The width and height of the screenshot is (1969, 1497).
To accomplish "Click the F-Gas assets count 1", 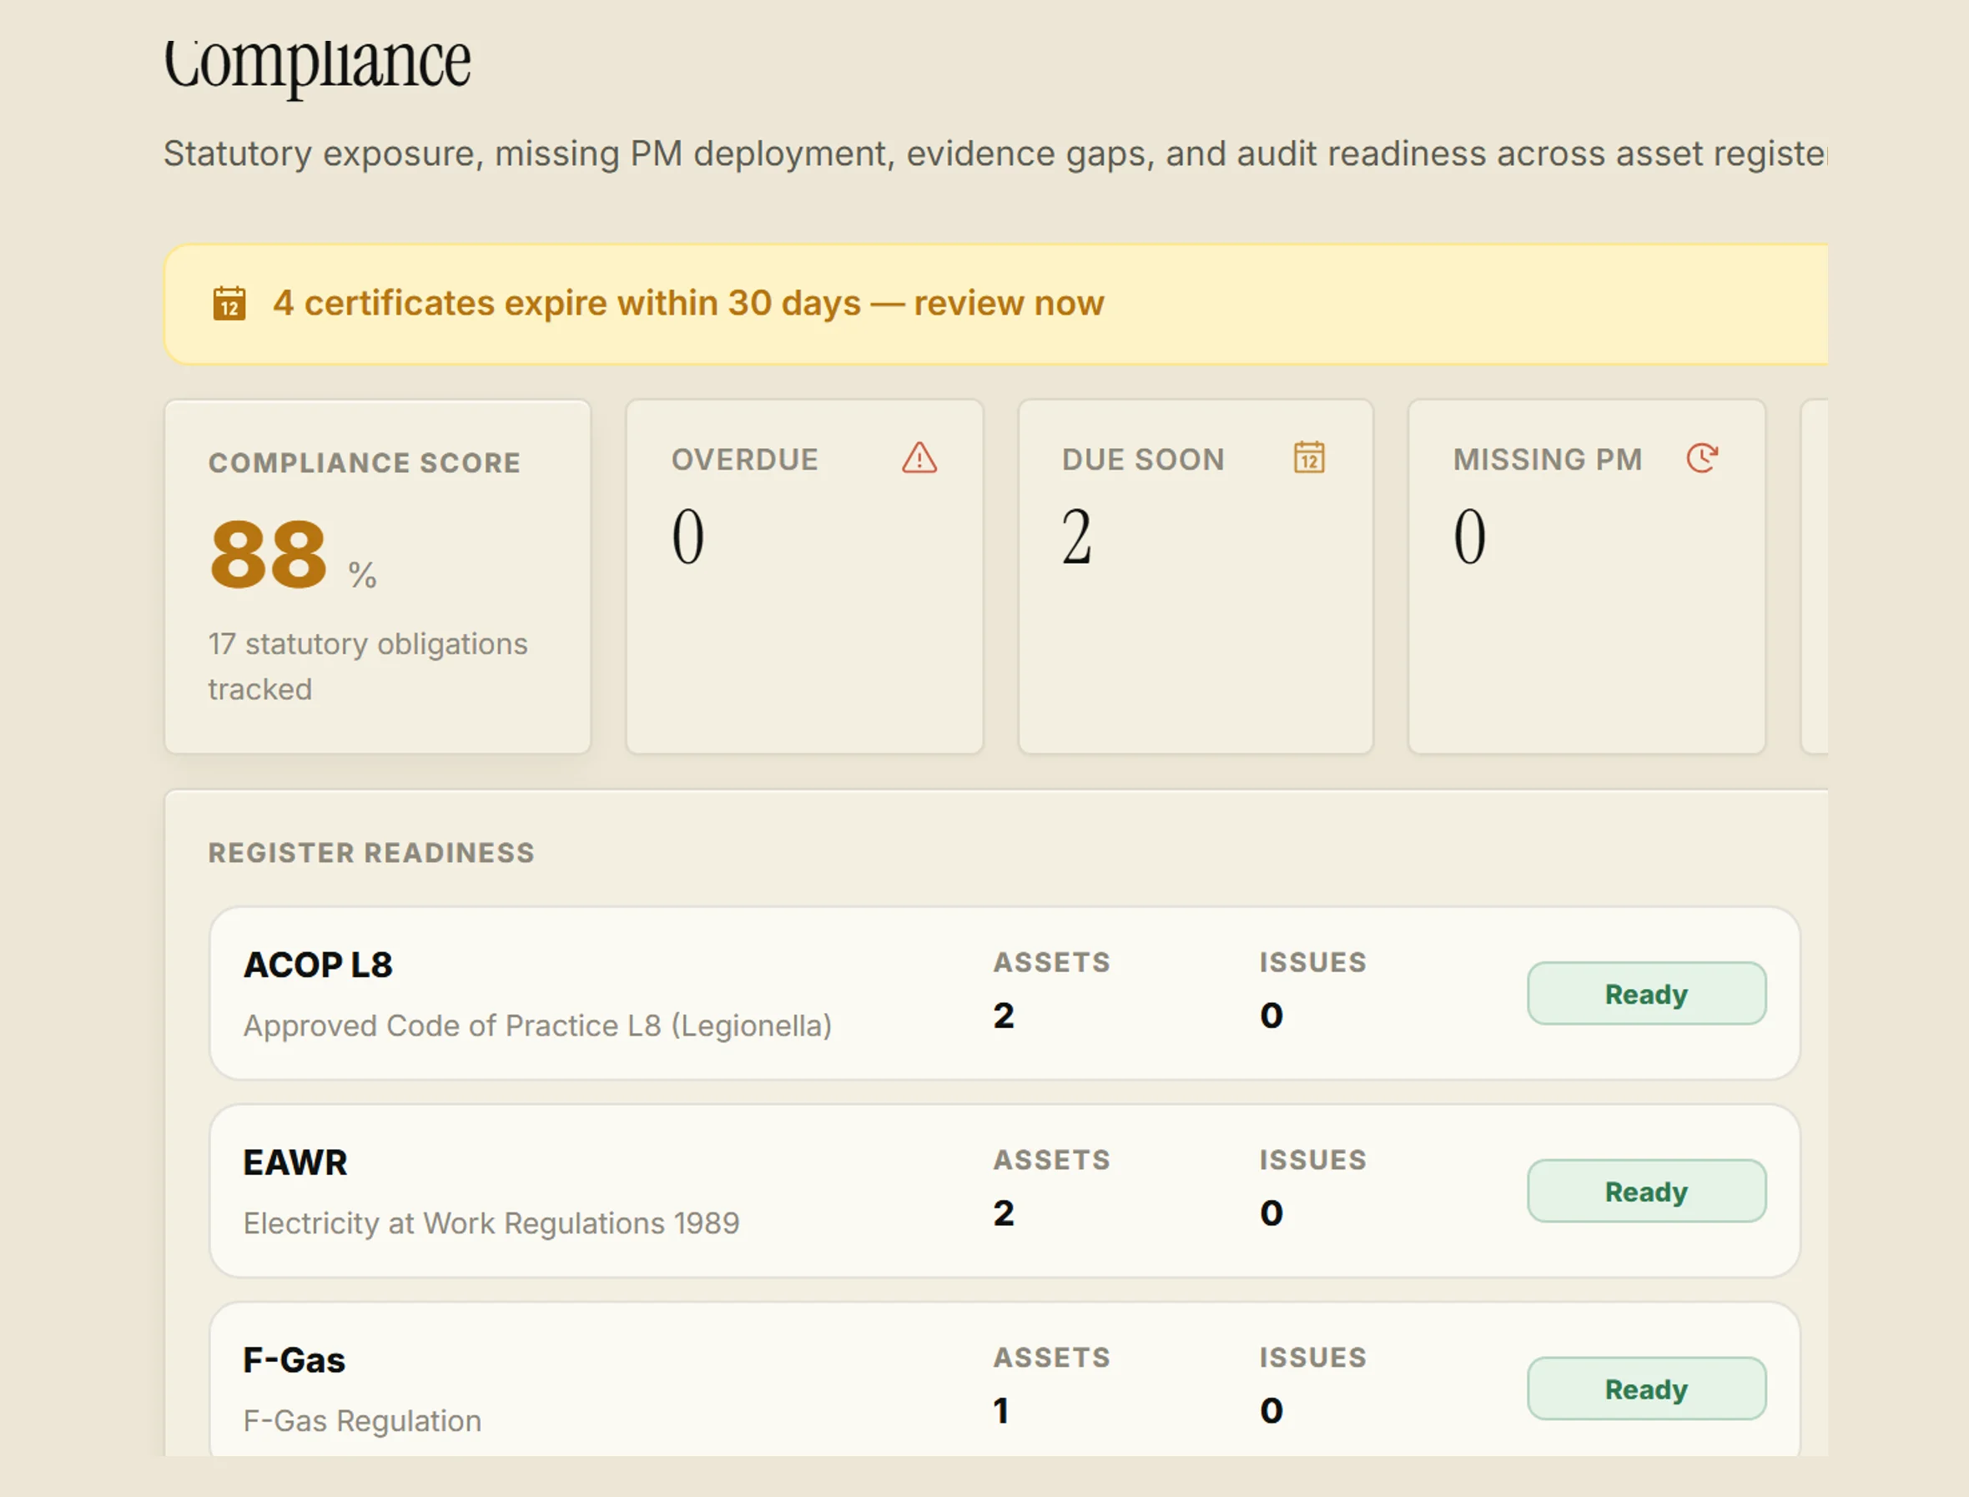I will [x=1001, y=1411].
